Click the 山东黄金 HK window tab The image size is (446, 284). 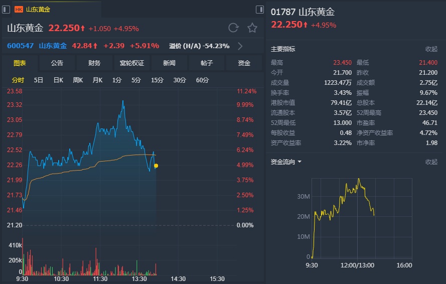(38, 9)
